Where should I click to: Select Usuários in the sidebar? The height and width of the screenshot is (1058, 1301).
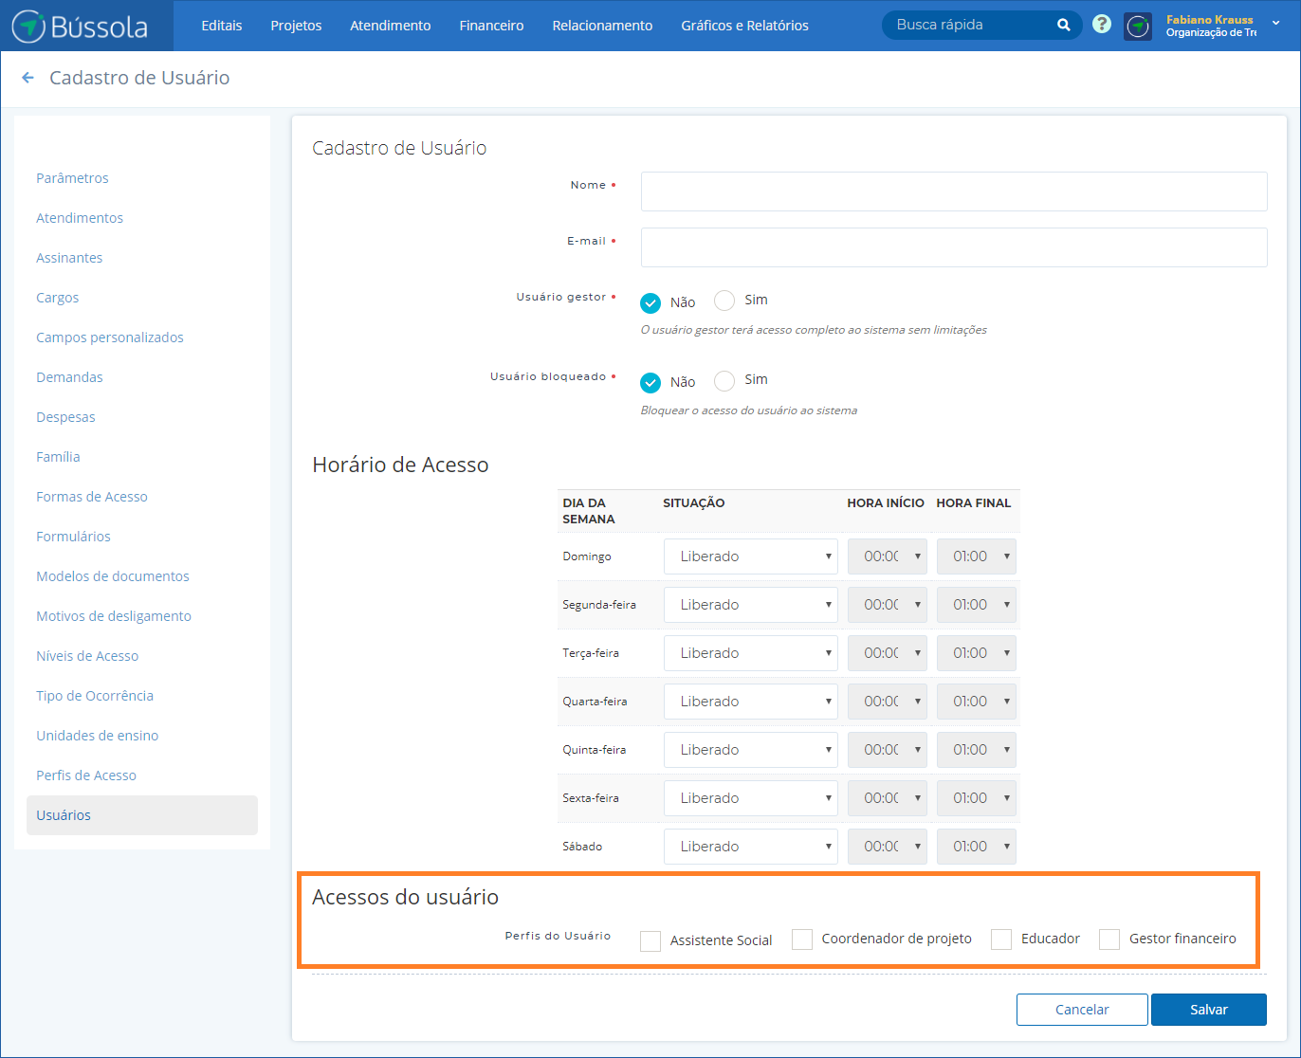pos(142,815)
